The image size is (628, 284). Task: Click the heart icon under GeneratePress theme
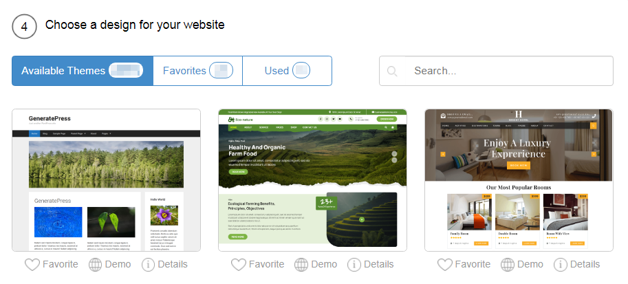click(33, 264)
